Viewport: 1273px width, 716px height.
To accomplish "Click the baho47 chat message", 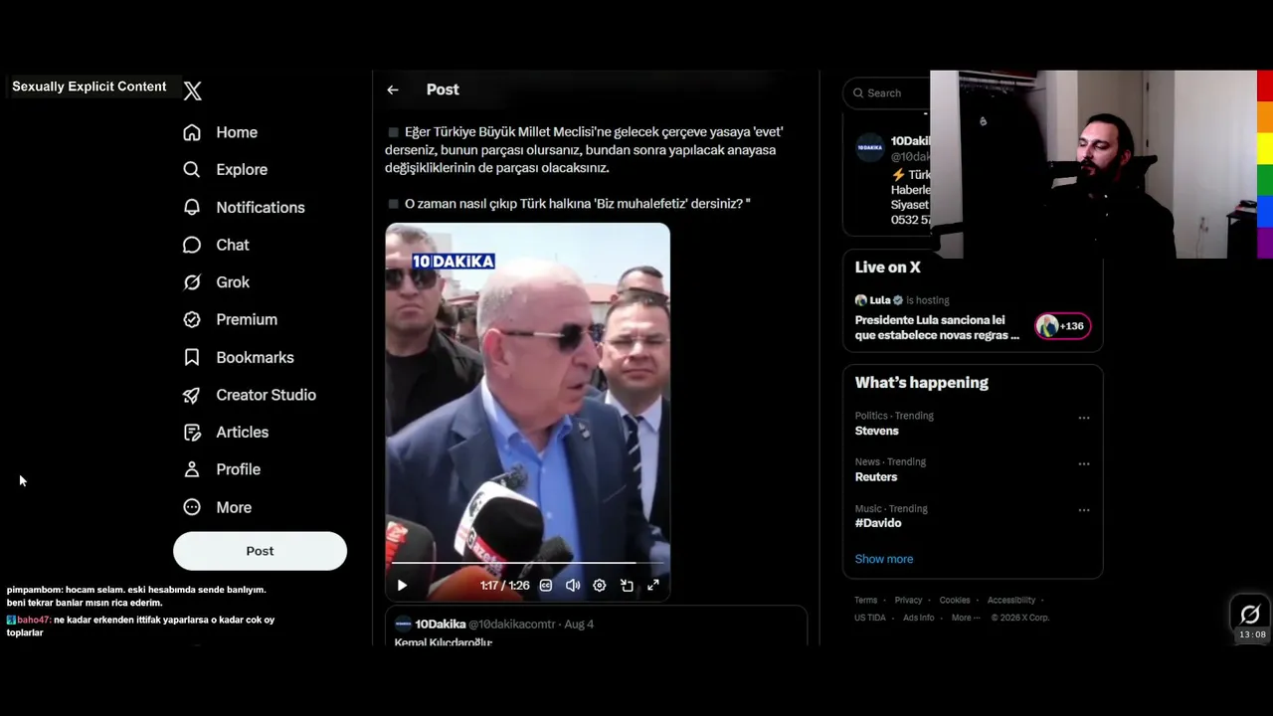I will click(x=140, y=626).
